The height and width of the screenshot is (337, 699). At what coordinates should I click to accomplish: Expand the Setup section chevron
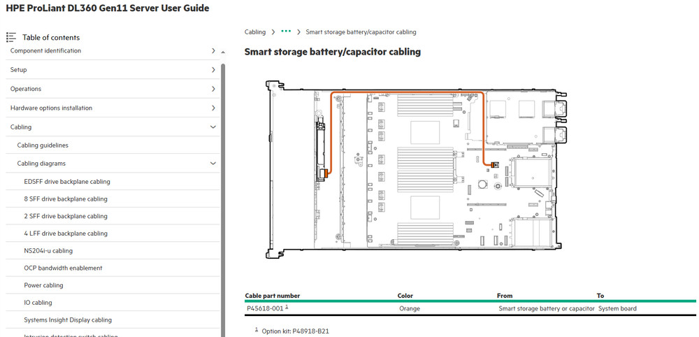tap(213, 70)
